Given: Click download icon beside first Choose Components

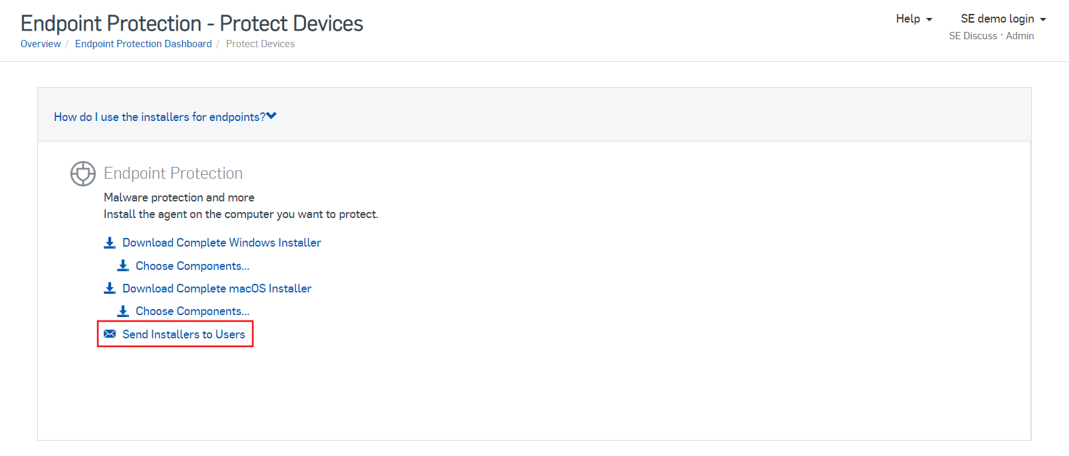Looking at the screenshot, I should [x=123, y=266].
